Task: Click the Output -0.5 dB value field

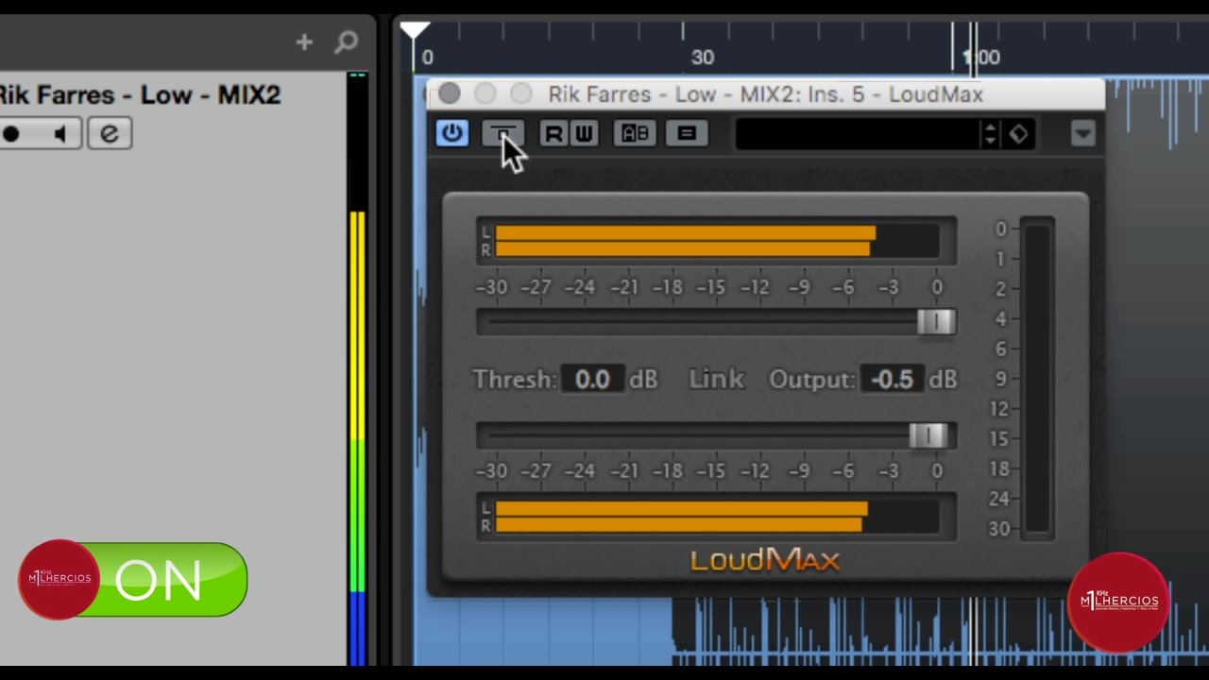Action: [893, 380]
